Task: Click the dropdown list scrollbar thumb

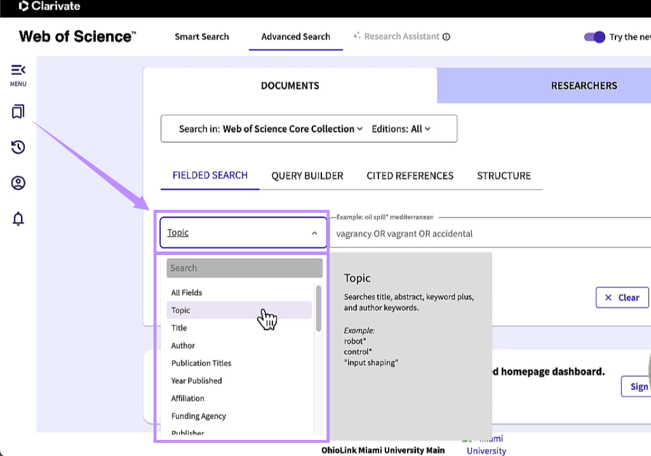Action: pos(318,308)
